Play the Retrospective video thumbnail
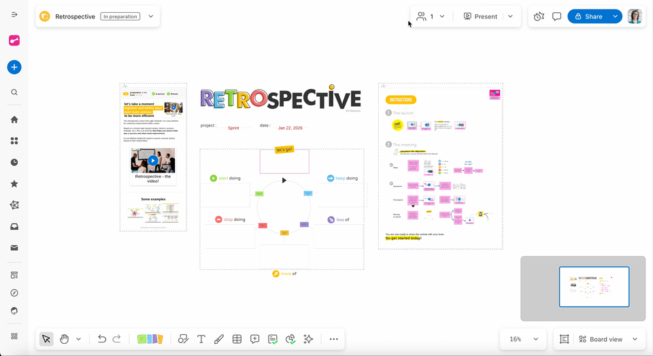653x356 pixels. pos(153,160)
